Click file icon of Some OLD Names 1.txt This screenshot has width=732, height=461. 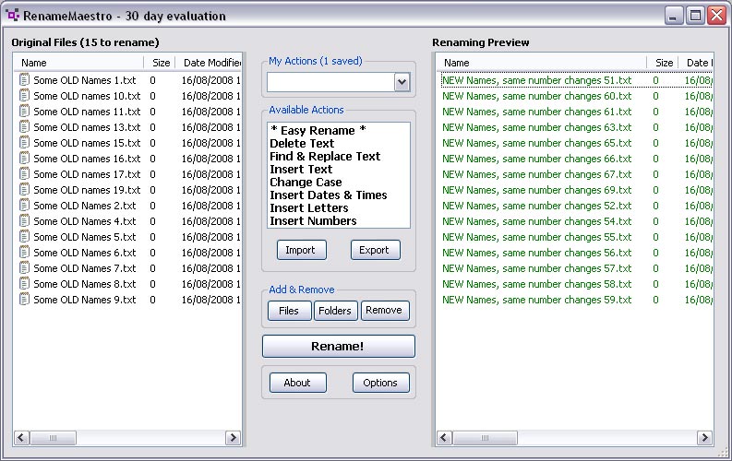point(24,80)
